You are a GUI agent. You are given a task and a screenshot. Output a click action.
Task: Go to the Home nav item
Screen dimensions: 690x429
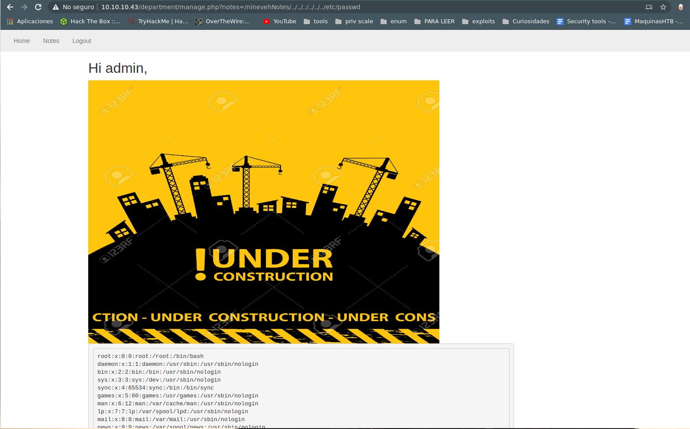point(22,41)
